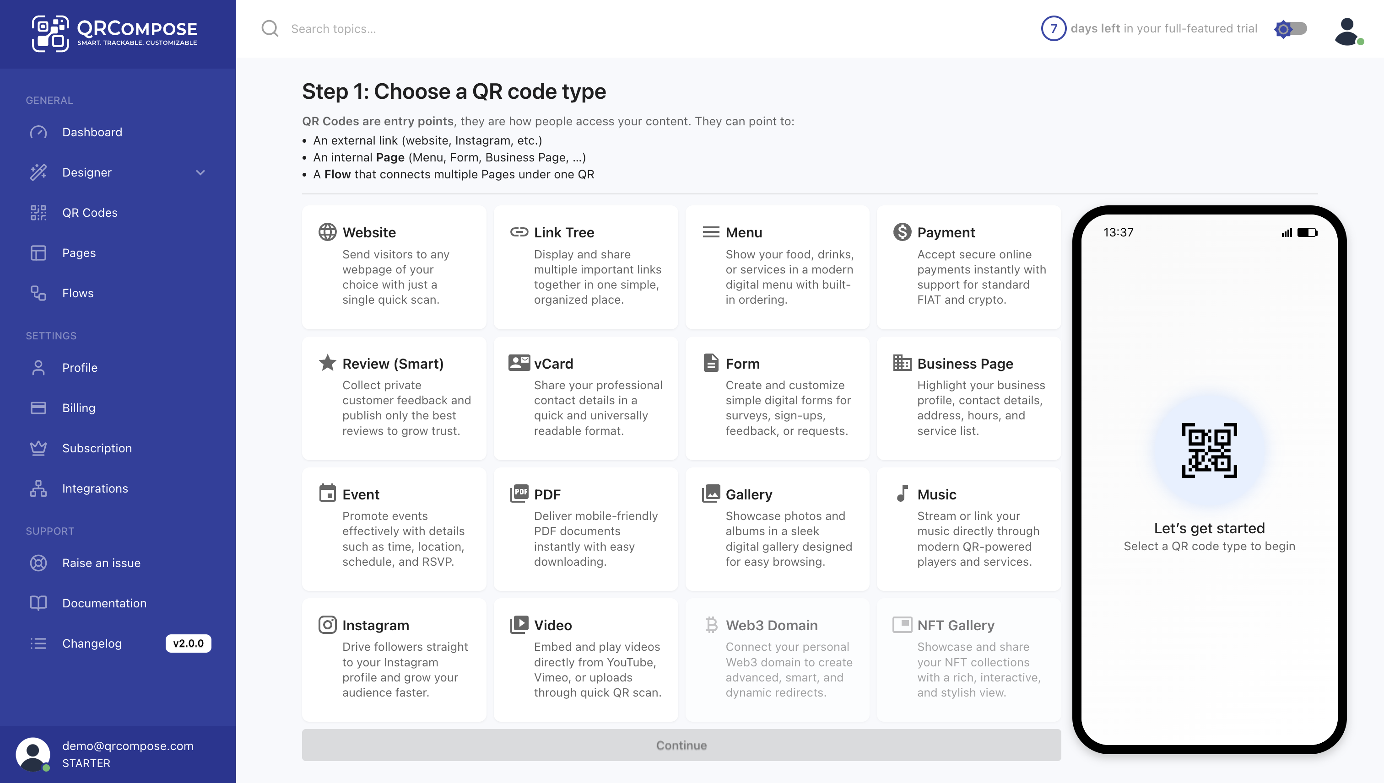Image resolution: width=1384 pixels, height=783 pixels.
Task: Click the Payment dollar icon
Action: click(902, 232)
